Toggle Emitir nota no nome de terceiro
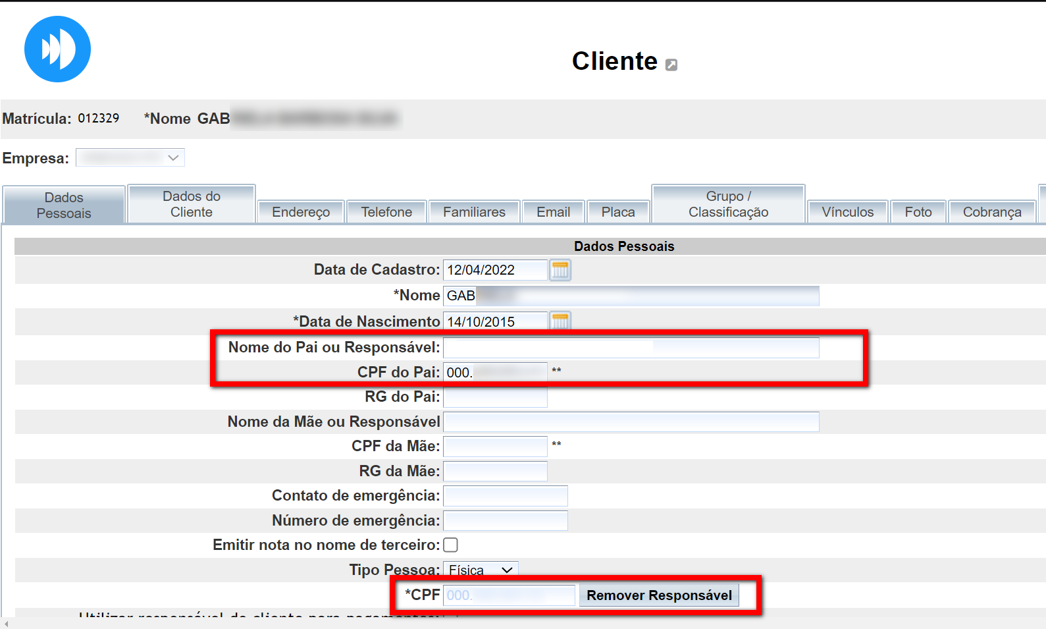This screenshot has width=1046, height=629. pos(451,545)
